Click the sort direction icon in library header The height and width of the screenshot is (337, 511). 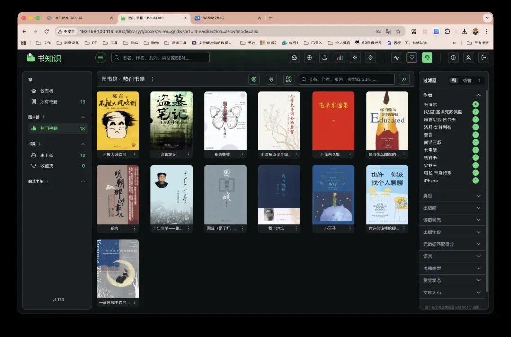click(271, 79)
